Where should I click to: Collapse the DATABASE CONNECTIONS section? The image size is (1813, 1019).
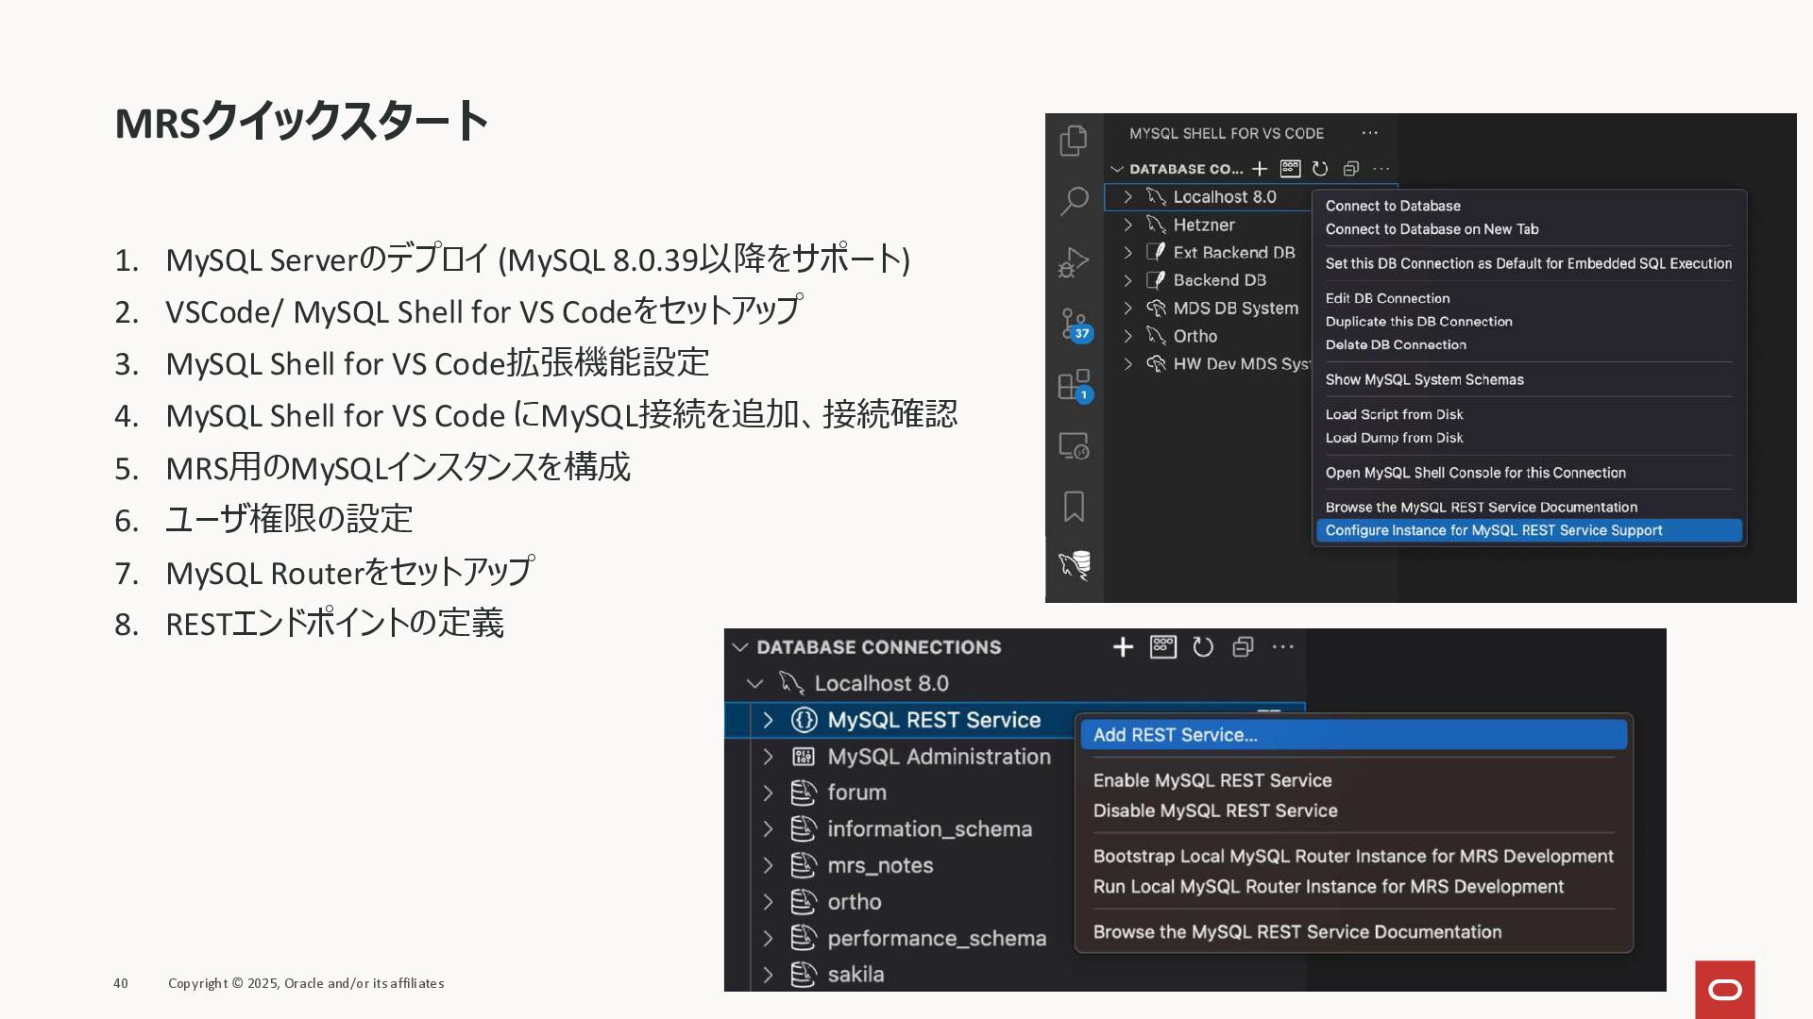pos(740,647)
